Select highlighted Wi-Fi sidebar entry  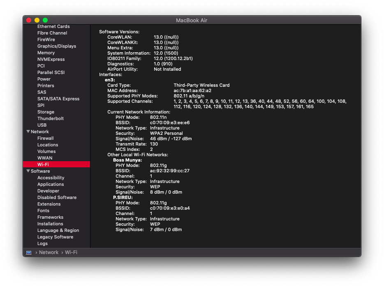point(57,164)
